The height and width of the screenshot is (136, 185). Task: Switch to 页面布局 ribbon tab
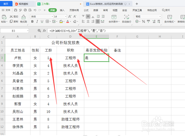coord(74,10)
